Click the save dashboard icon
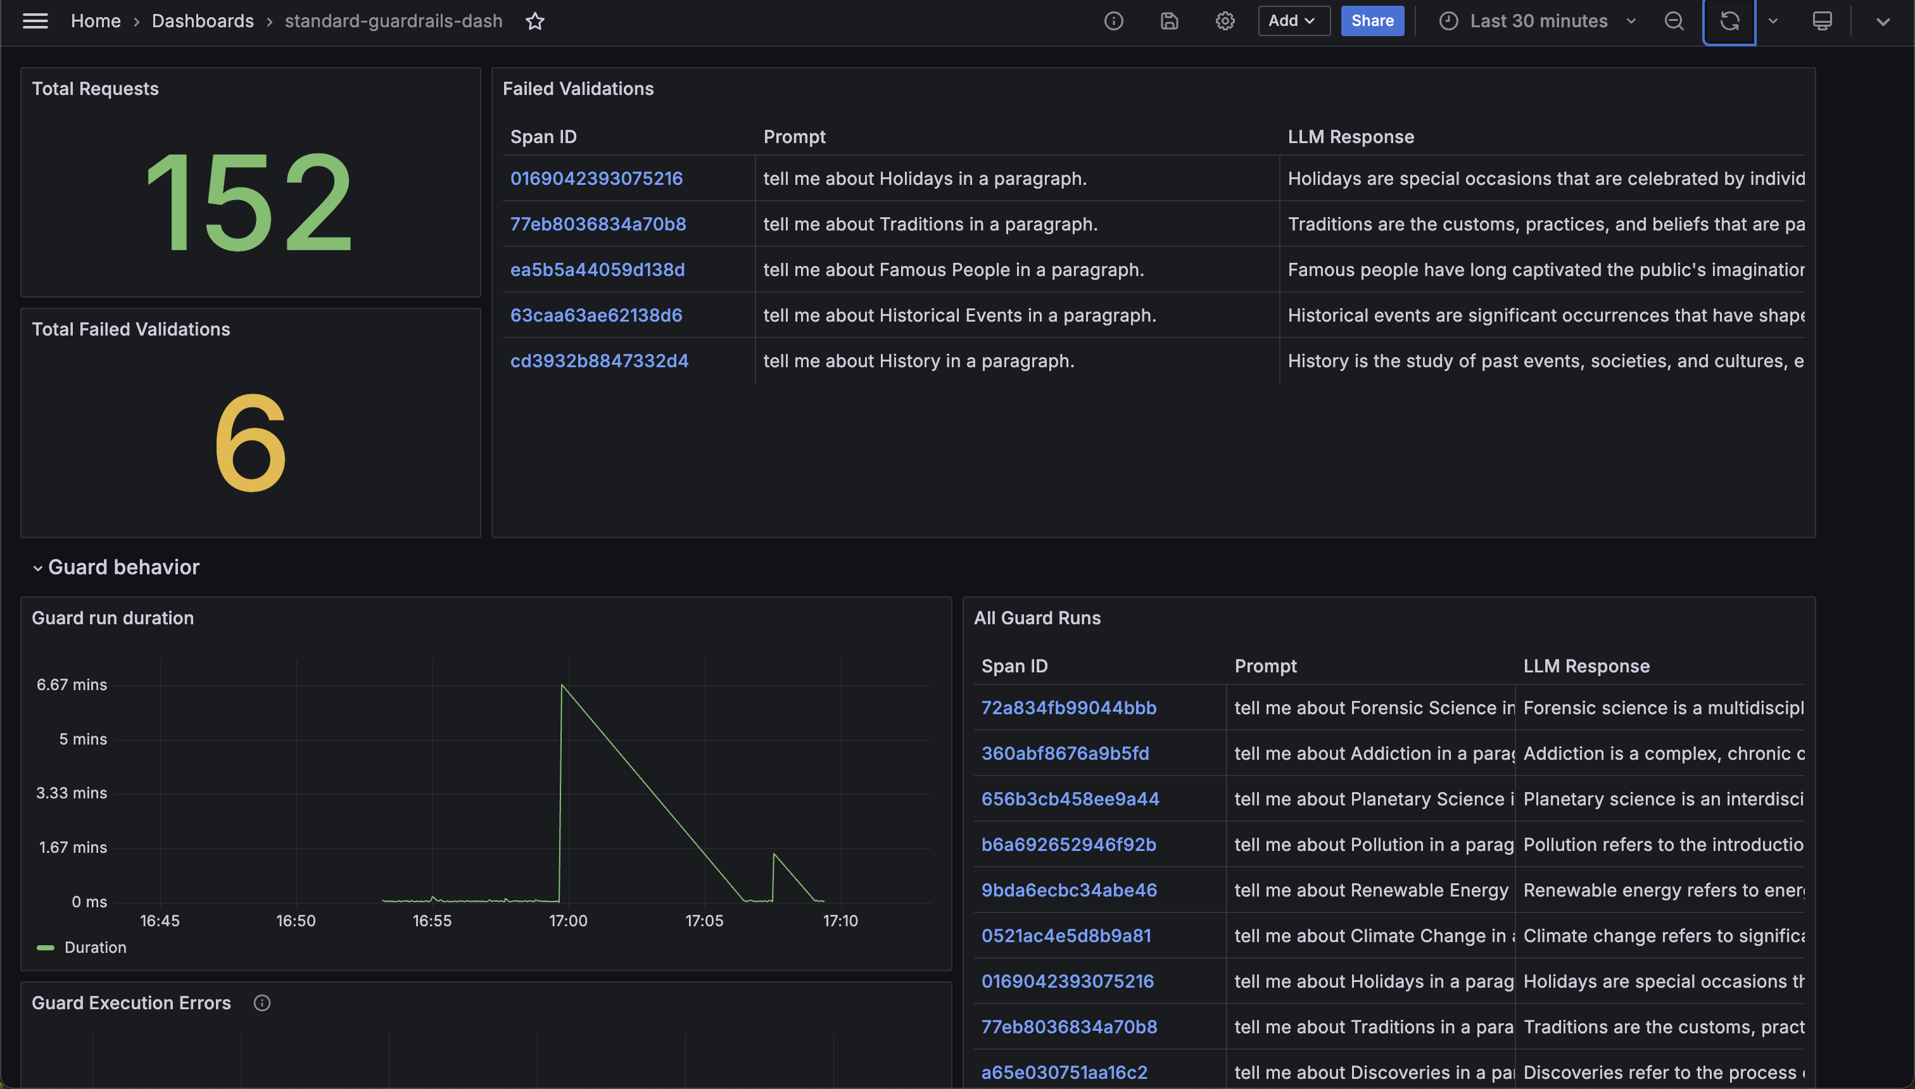The width and height of the screenshot is (1915, 1089). (x=1169, y=21)
